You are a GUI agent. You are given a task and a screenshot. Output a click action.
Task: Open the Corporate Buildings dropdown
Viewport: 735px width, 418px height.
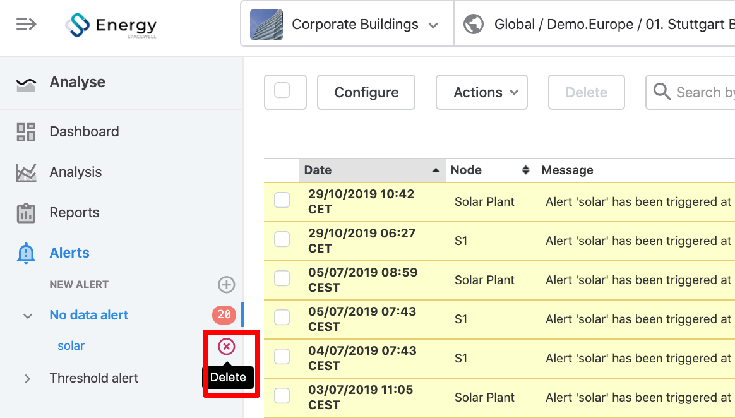pos(347,24)
